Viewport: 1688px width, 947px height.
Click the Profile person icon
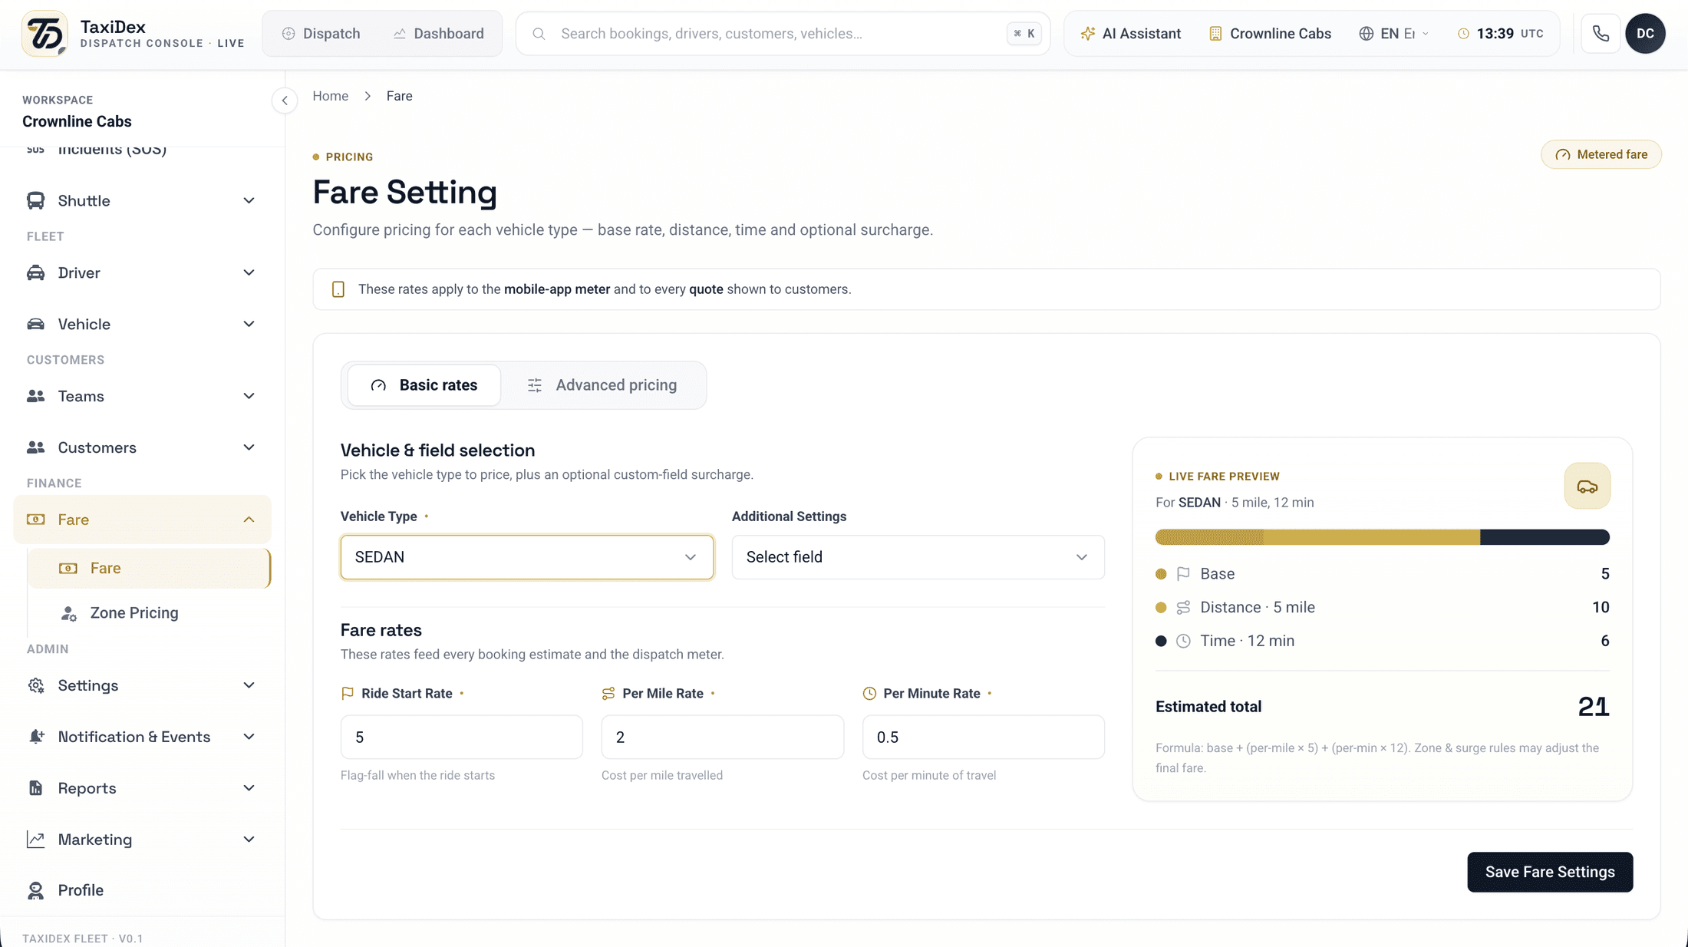point(35,890)
